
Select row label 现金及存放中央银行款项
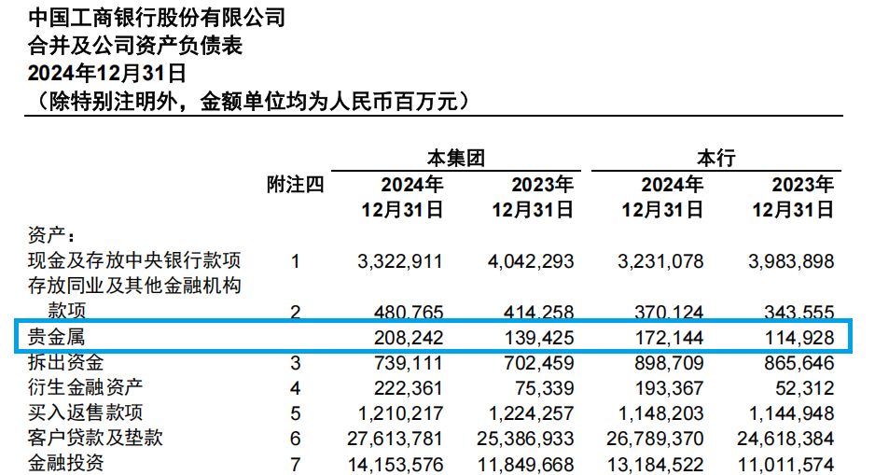click(134, 260)
